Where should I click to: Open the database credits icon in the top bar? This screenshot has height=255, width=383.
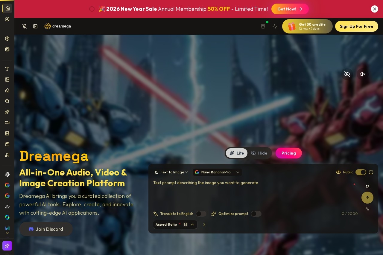[263, 26]
